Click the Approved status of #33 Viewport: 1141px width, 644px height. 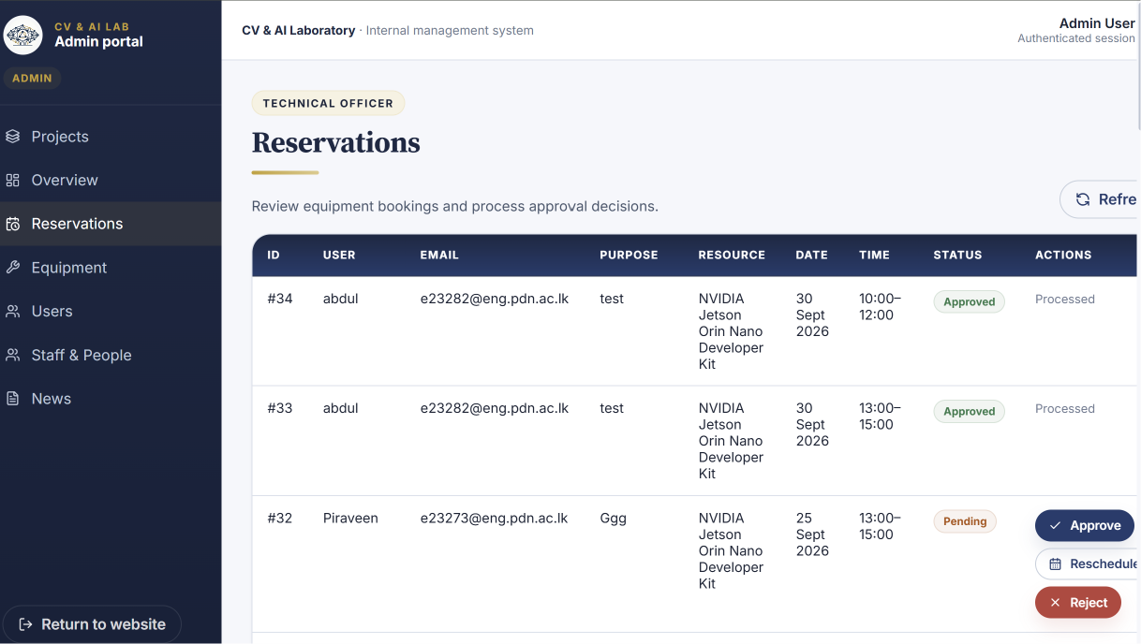click(969, 411)
